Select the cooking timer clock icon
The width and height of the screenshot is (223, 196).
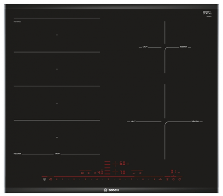point(174,179)
